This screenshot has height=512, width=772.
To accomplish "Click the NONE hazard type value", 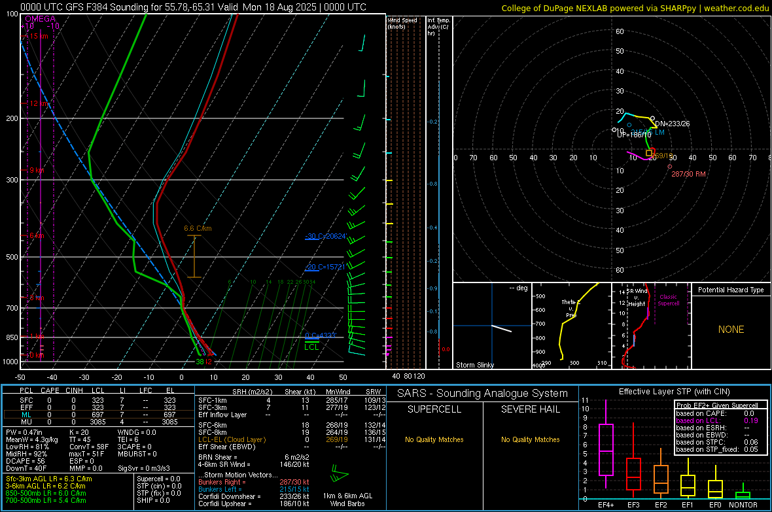I will [x=731, y=330].
